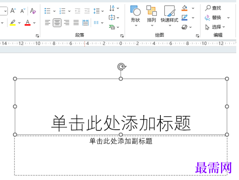Viewport: 239px width, 180px height.
Task: Open the highlight color dropdown arrow
Action: pyautogui.click(x=19, y=23)
